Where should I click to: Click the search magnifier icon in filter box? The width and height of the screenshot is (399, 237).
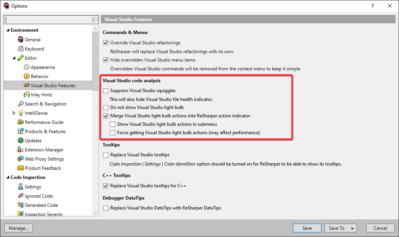(x=94, y=19)
